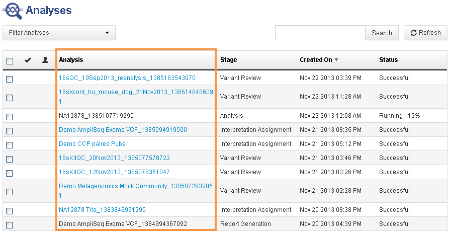Focus the search text field

pyautogui.click(x=320, y=33)
